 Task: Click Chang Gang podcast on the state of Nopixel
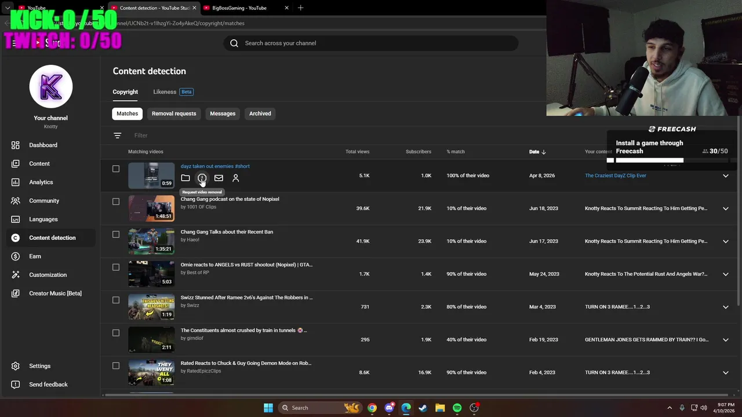(230, 199)
